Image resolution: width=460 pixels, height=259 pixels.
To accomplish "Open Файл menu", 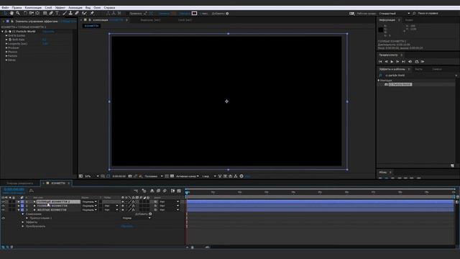I will click(5, 8).
